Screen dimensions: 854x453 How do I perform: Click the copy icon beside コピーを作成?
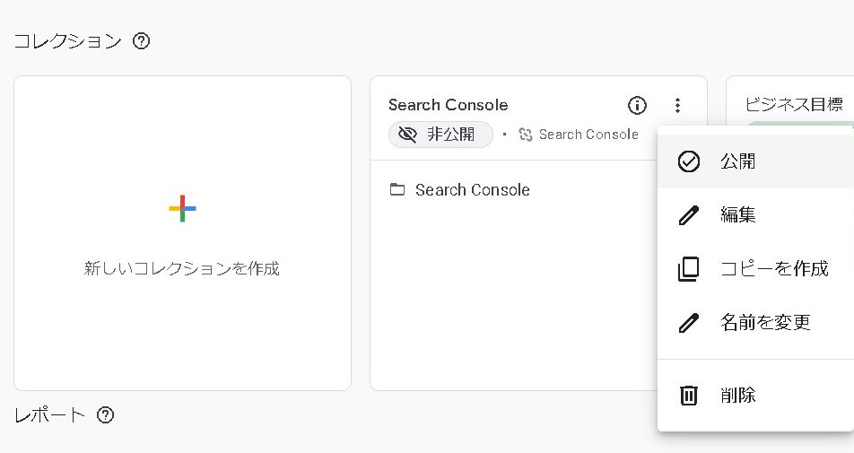[688, 268]
